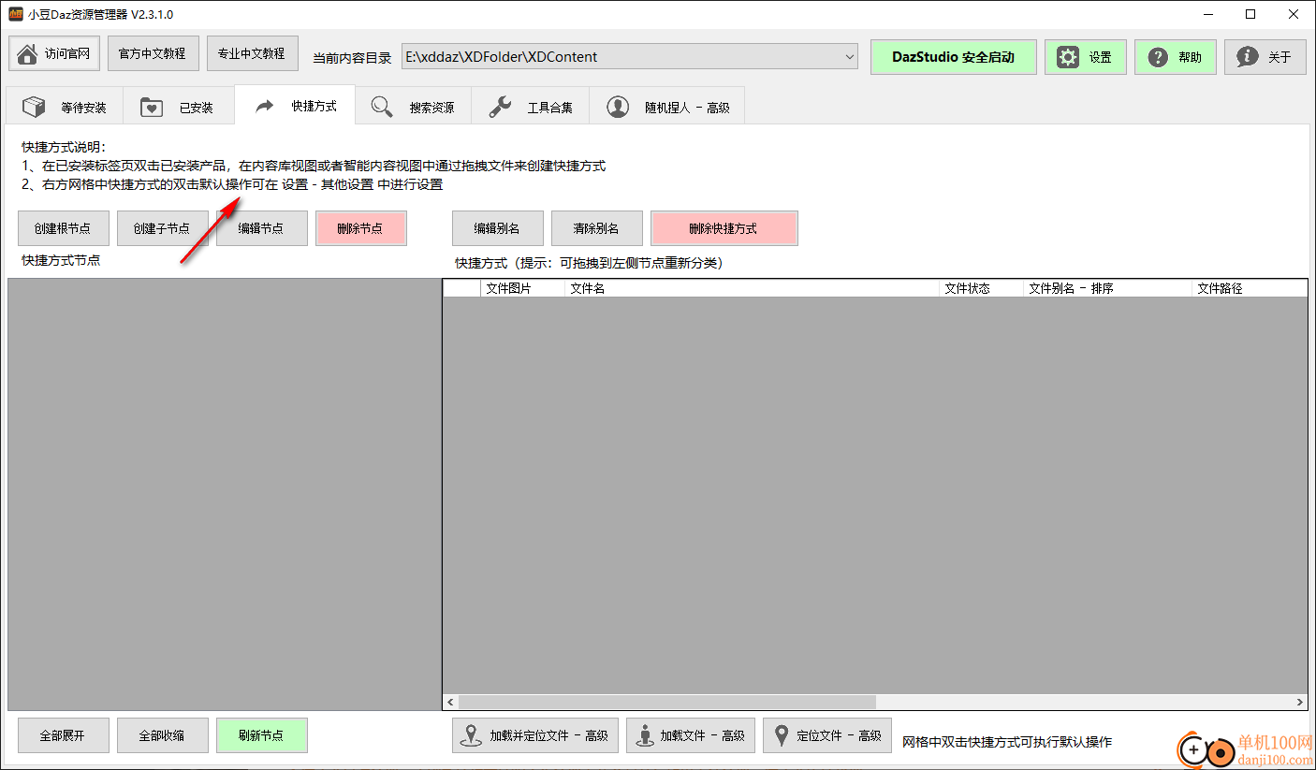
Task: Click the pink 删除节点 button
Action: click(x=361, y=228)
